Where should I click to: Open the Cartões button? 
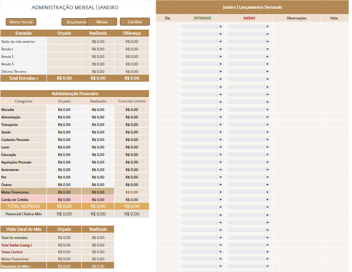pos(135,22)
